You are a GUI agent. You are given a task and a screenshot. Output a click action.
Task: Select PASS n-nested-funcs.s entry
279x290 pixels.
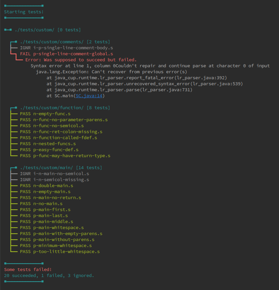(x=48, y=144)
